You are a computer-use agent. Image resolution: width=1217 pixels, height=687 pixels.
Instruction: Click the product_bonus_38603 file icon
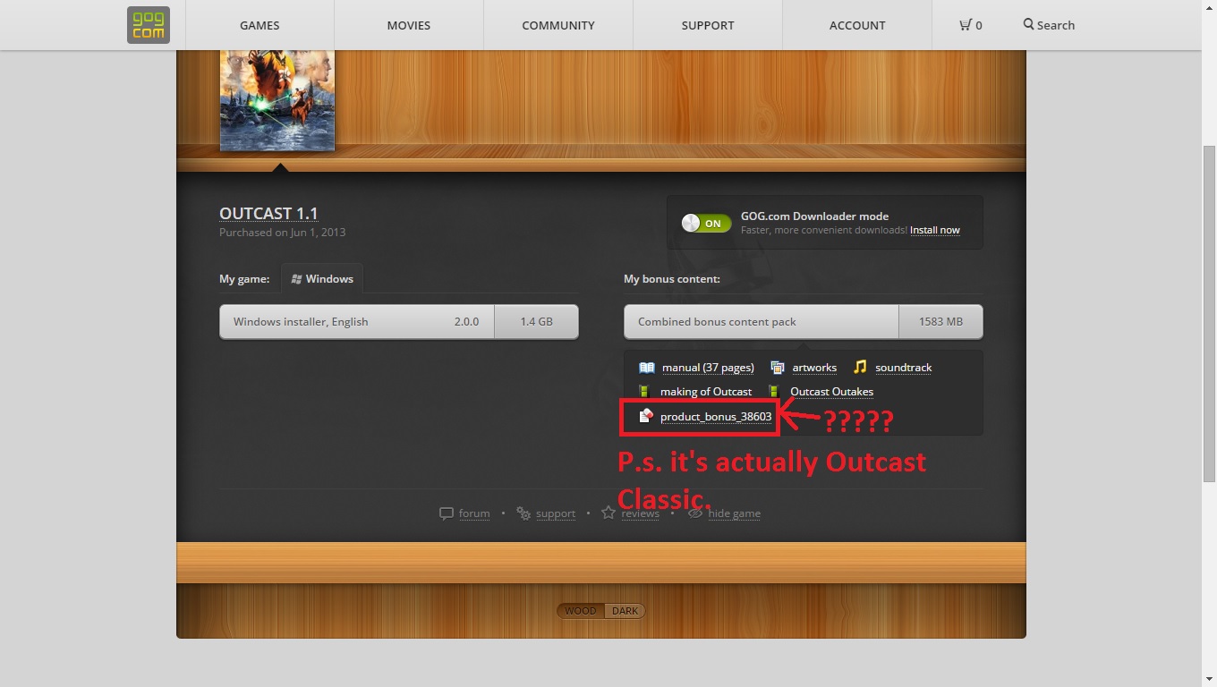click(x=646, y=416)
